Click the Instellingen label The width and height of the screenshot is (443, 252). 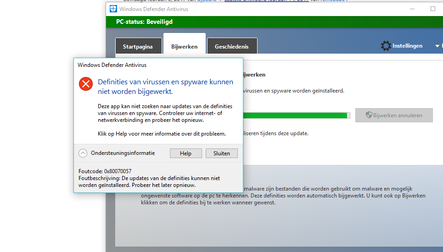point(407,46)
